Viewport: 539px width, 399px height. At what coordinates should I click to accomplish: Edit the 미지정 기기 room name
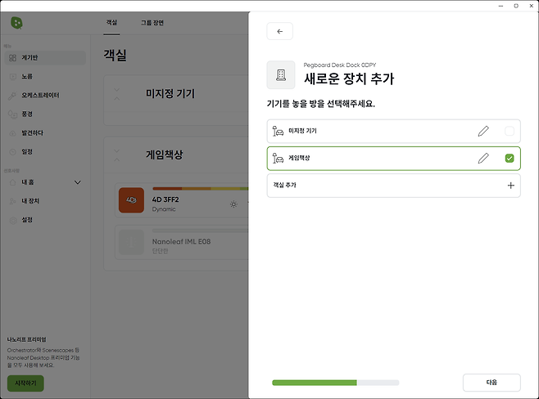tap(483, 131)
